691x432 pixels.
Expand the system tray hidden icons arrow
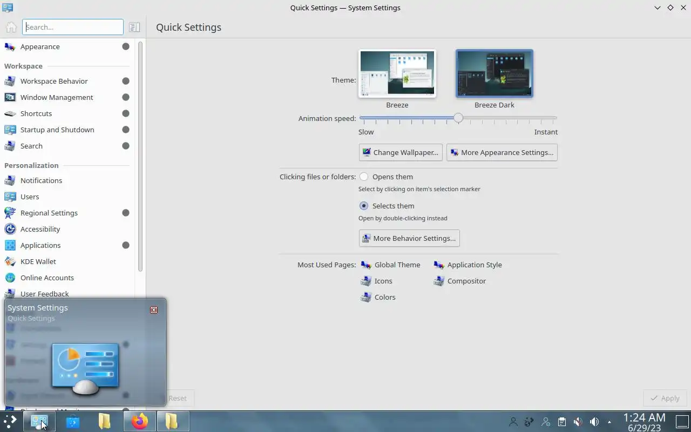[x=610, y=422]
